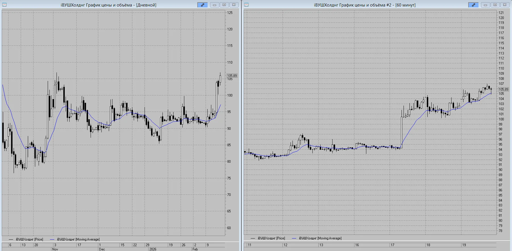The image size is (512, 251).
Task: Minimize the daily chart window
Action: [214, 5]
